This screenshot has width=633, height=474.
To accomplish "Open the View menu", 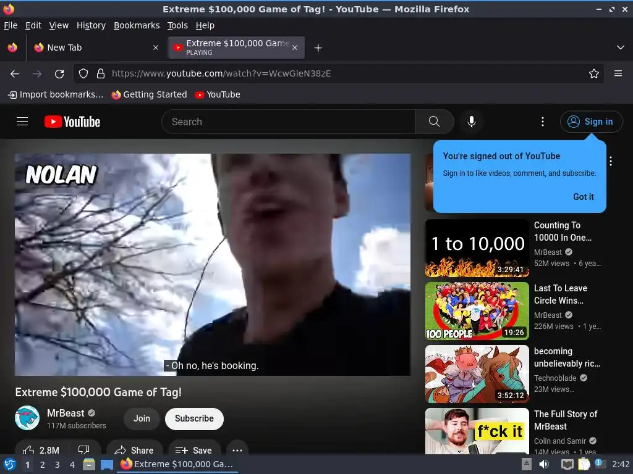I will pos(59,25).
